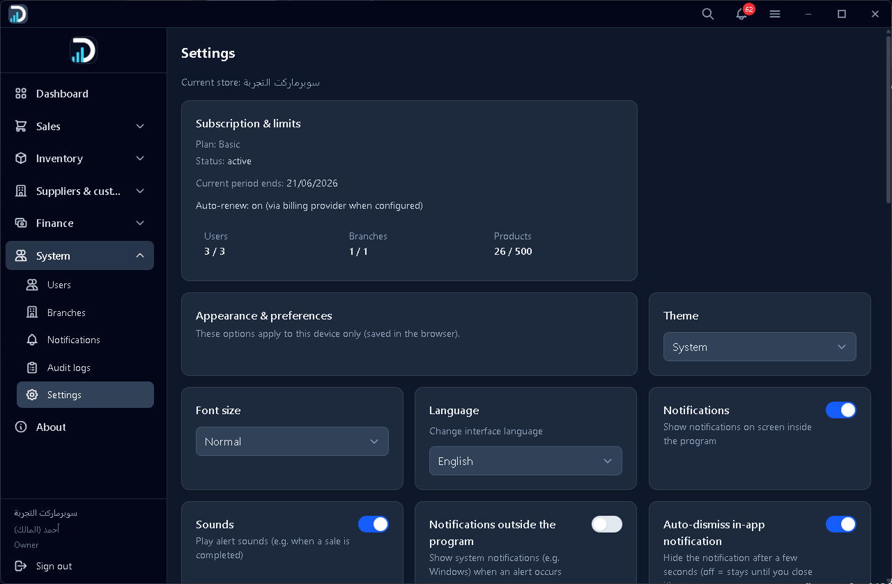
Task: Click the Finance menu label
Action: click(54, 223)
